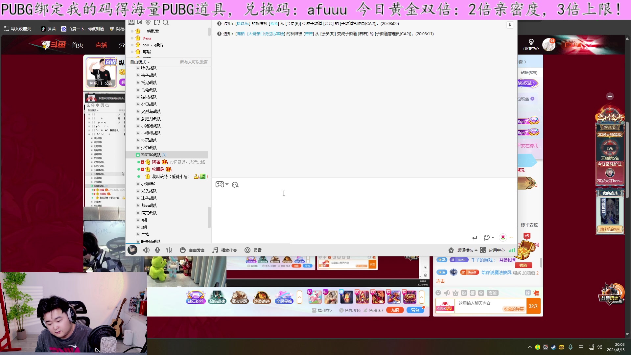Toggle the 梗 meme option in chat bar
Viewport: 631px width, 355px height.
472,293
